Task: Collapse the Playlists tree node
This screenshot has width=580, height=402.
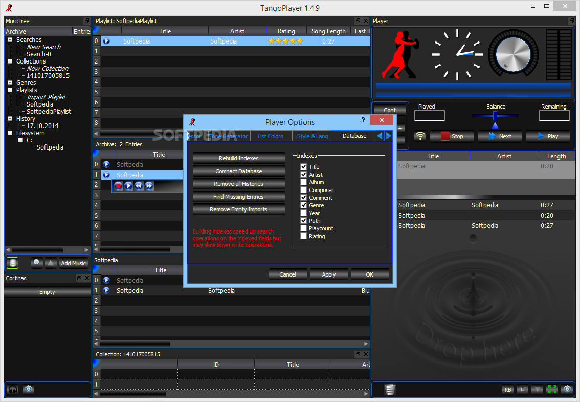Action: [x=10, y=90]
